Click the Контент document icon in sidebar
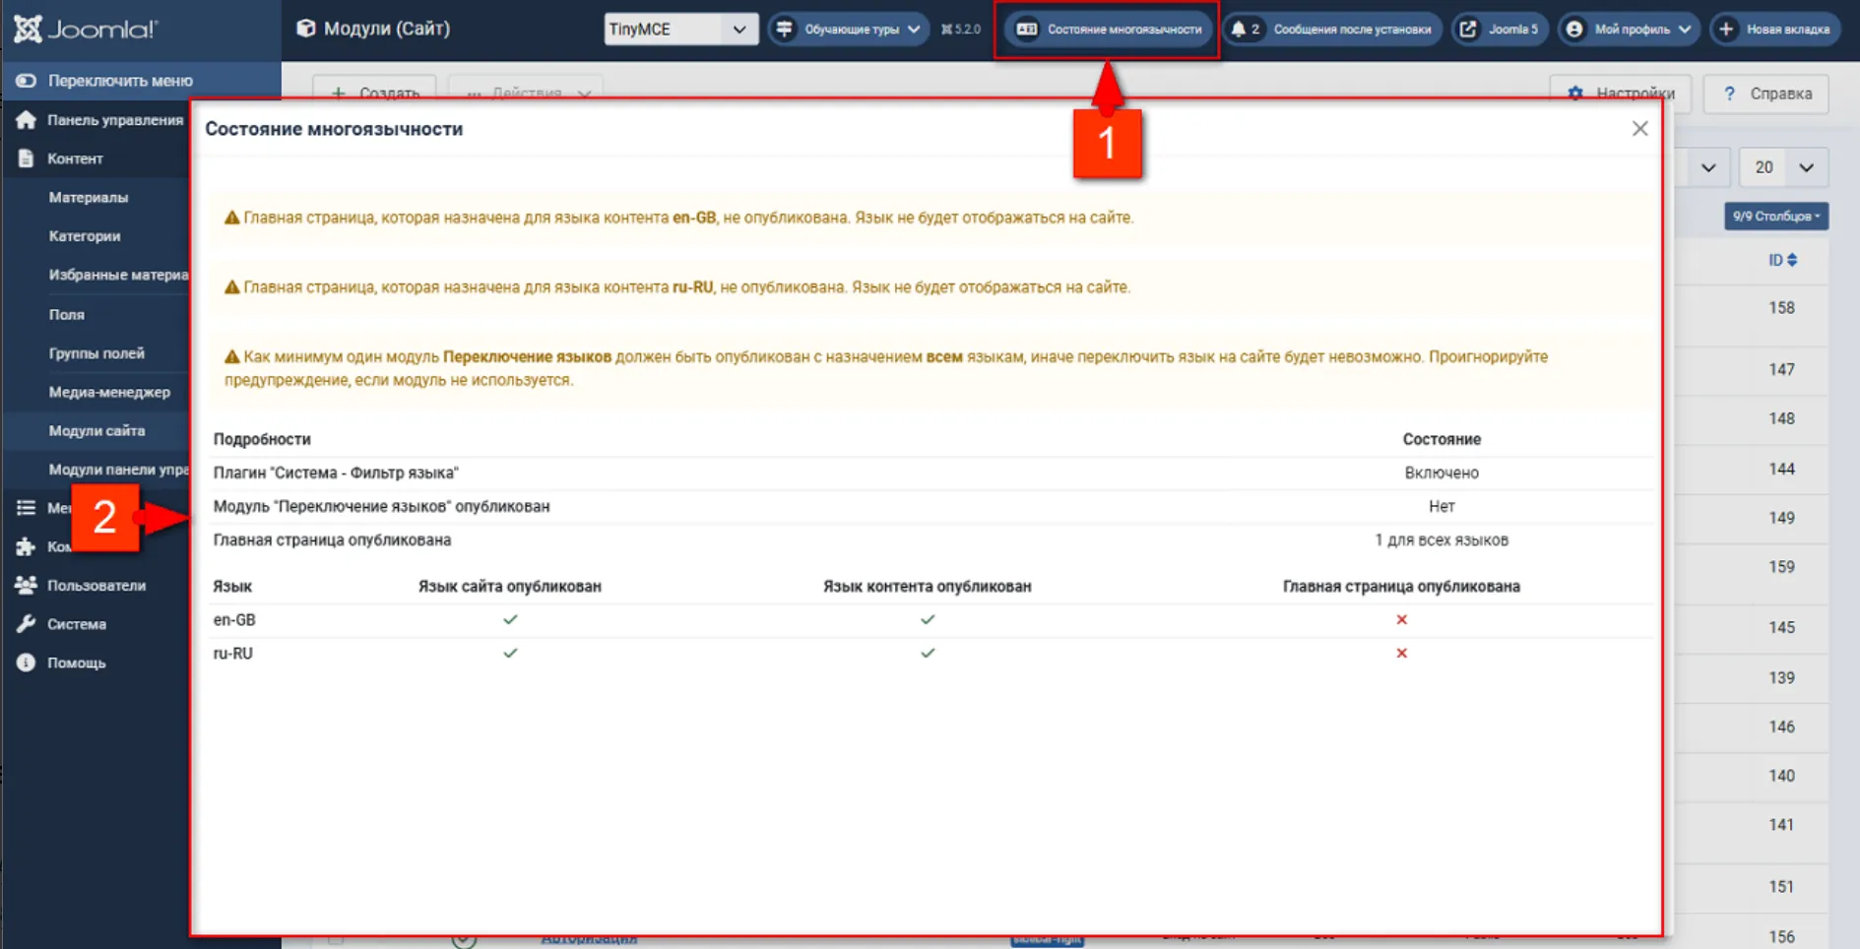 (x=26, y=158)
